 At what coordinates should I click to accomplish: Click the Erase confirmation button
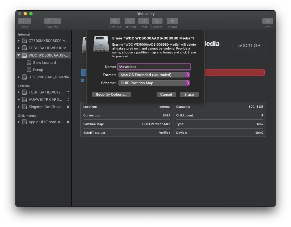(x=189, y=94)
